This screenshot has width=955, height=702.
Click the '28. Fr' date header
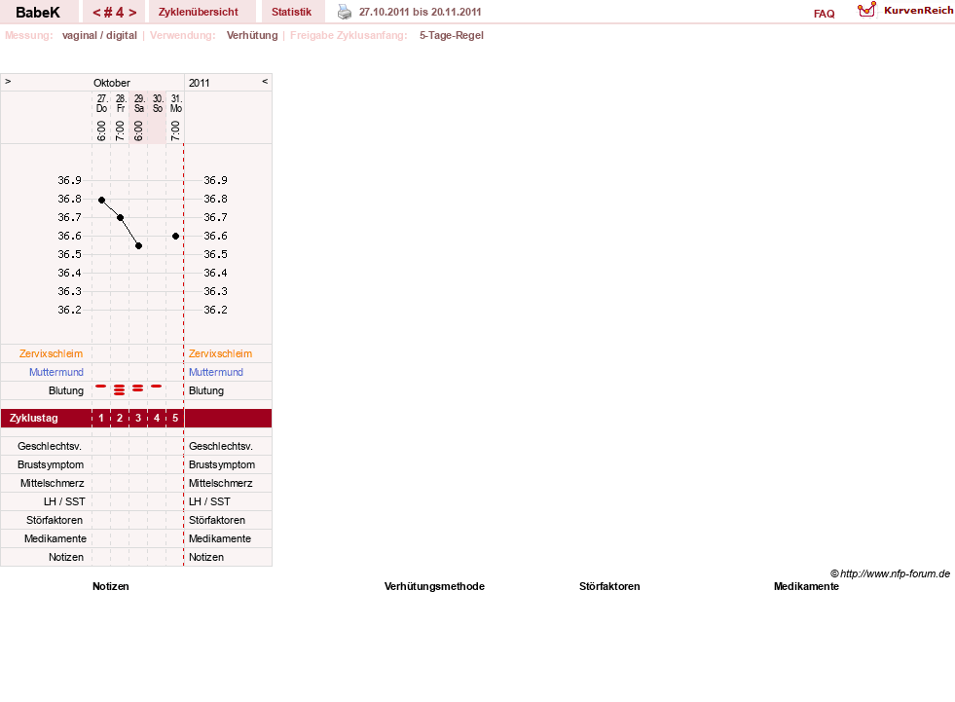click(121, 103)
